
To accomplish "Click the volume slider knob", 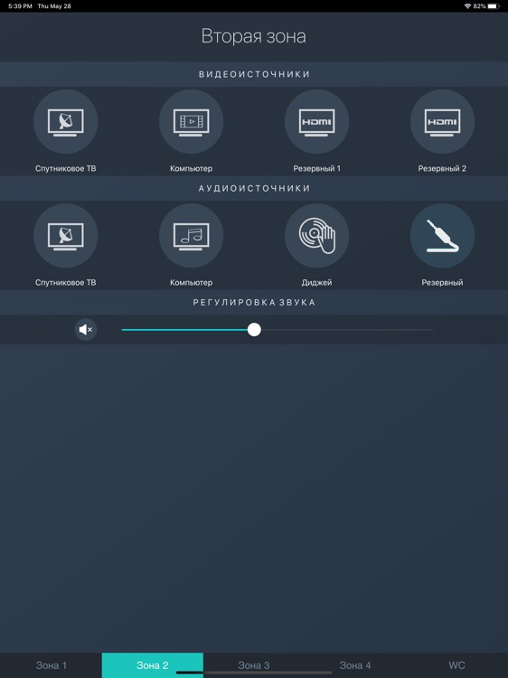I will click(x=254, y=329).
